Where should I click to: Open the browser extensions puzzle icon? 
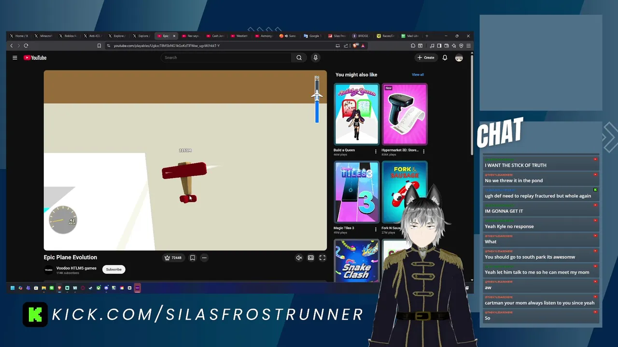(413, 46)
